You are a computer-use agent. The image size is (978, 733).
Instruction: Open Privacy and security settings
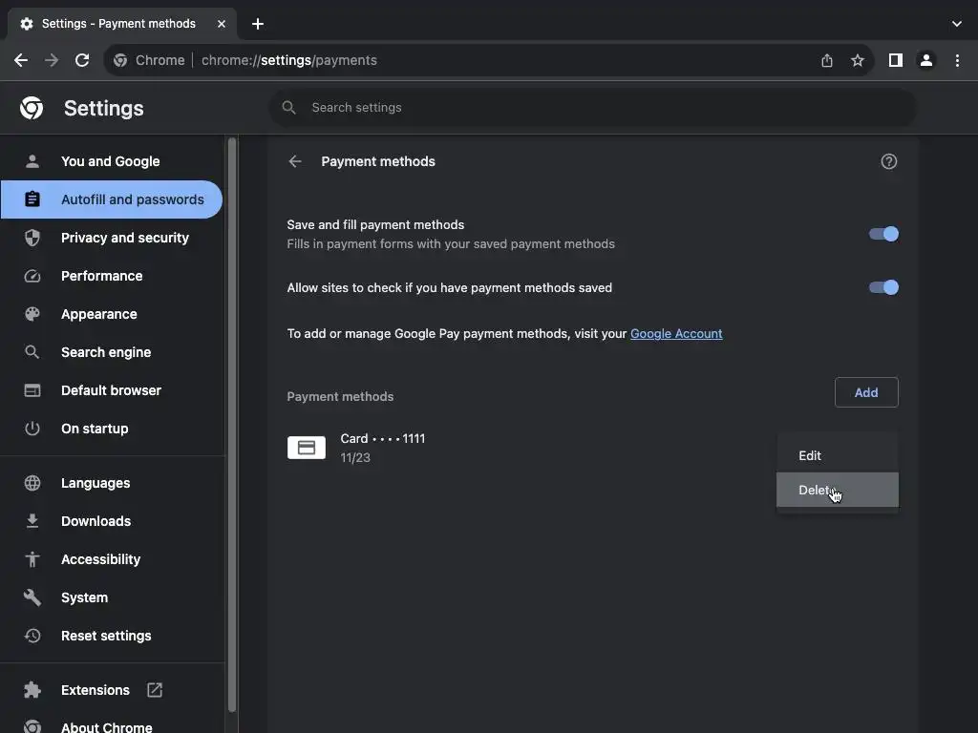(124, 238)
